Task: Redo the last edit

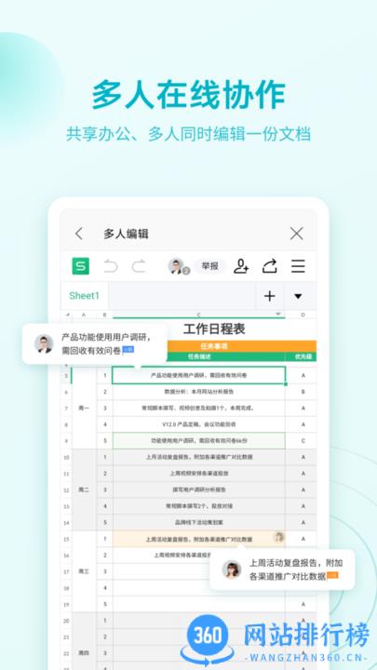Action: pyautogui.click(x=139, y=266)
